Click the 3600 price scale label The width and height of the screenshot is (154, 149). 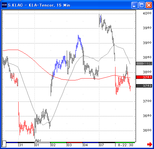coord(147,130)
